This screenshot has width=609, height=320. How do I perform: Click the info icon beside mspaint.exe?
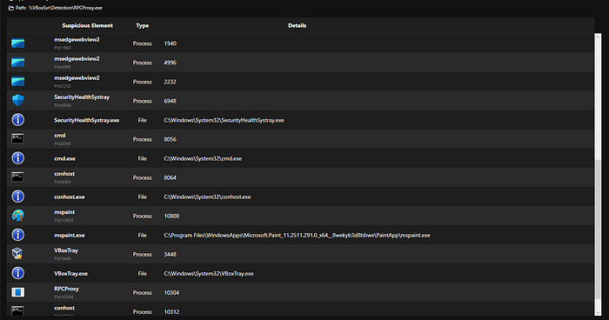[x=18, y=235]
